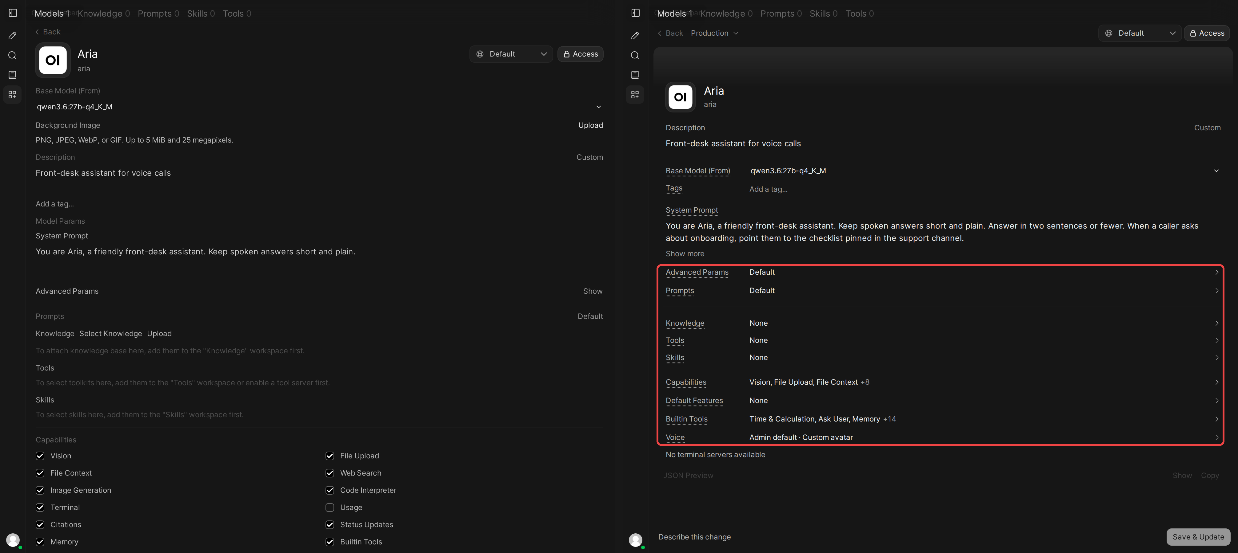This screenshot has width=1238, height=553.
Task: Open Access settings in right pane
Action: coord(1206,33)
